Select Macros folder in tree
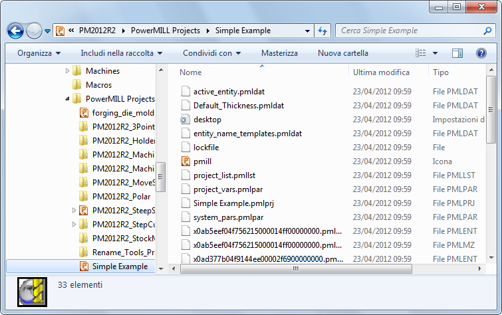This screenshot has width=502, height=315. [x=98, y=85]
